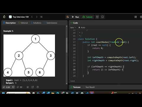The image size is (142, 107).
Task: Click the rightDepth computeDepth line
Action: pos(113,60)
